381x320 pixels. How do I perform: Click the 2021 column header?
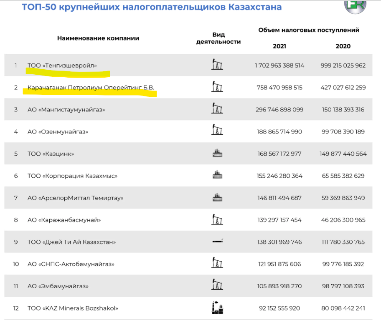[x=279, y=46]
